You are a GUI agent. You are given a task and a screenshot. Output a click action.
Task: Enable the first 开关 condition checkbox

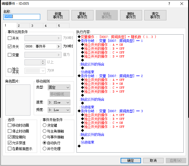click(10, 38)
